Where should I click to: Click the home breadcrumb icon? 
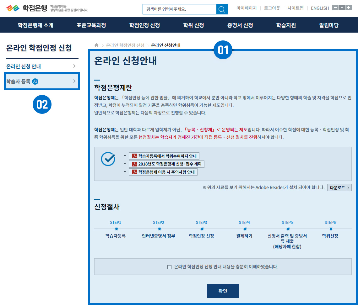(x=97, y=45)
